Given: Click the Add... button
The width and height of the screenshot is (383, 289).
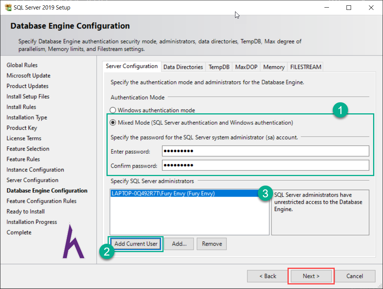Looking at the screenshot, I should tap(179, 244).
